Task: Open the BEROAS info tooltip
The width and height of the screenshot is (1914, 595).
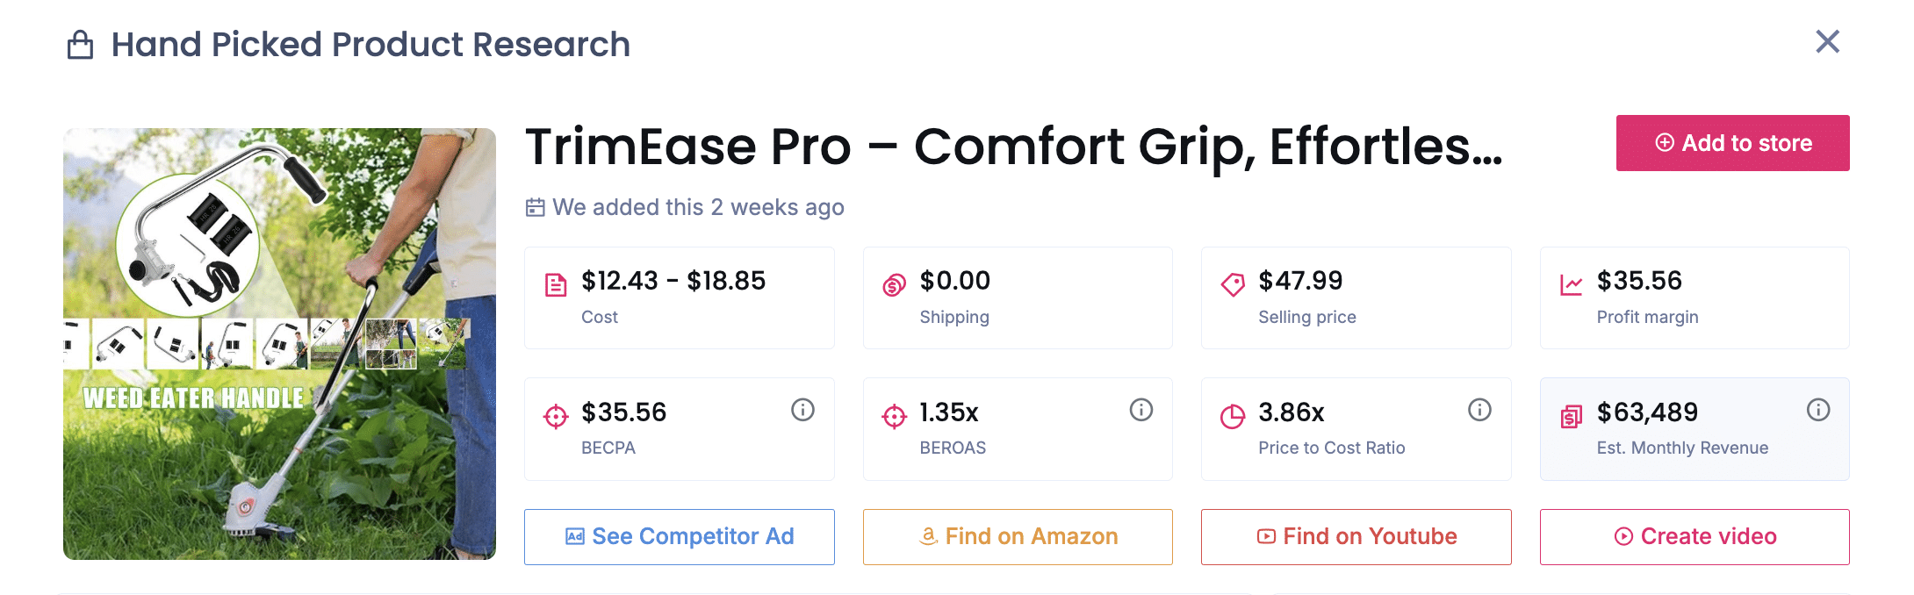Action: 1140,409
